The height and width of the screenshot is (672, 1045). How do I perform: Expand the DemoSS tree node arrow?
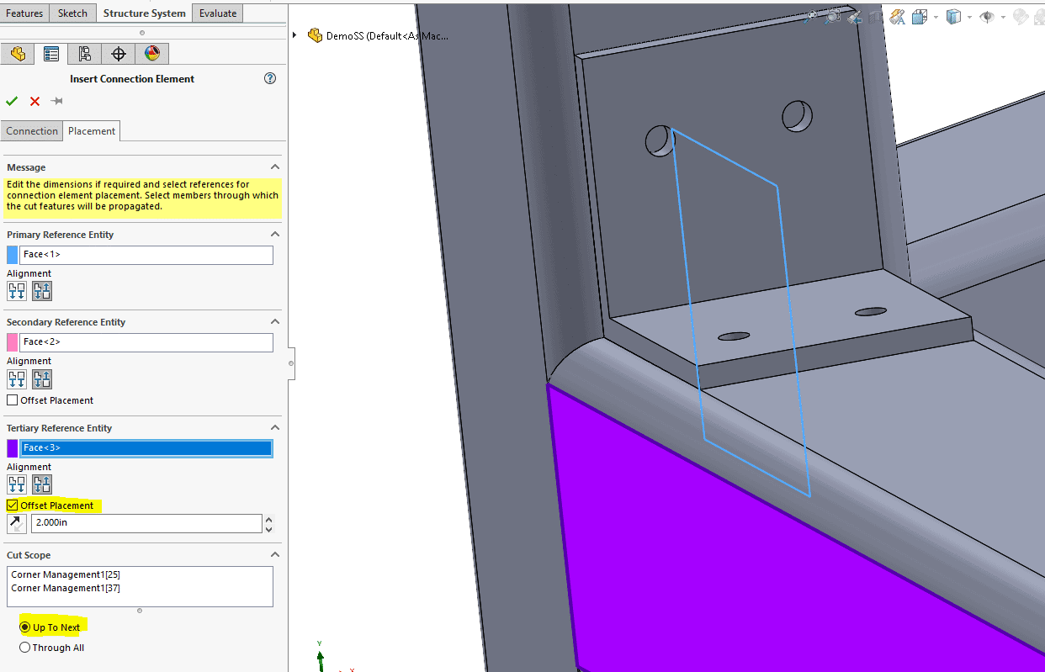[x=294, y=35]
